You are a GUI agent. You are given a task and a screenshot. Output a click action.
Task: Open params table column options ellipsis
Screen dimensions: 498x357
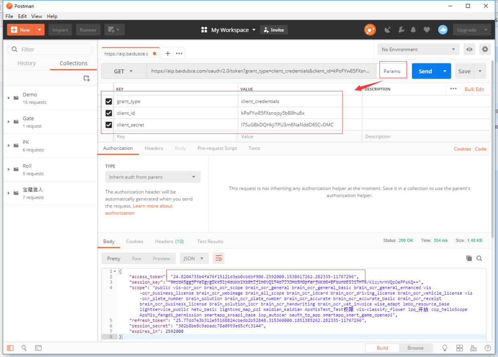pyautogui.click(x=453, y=89)
